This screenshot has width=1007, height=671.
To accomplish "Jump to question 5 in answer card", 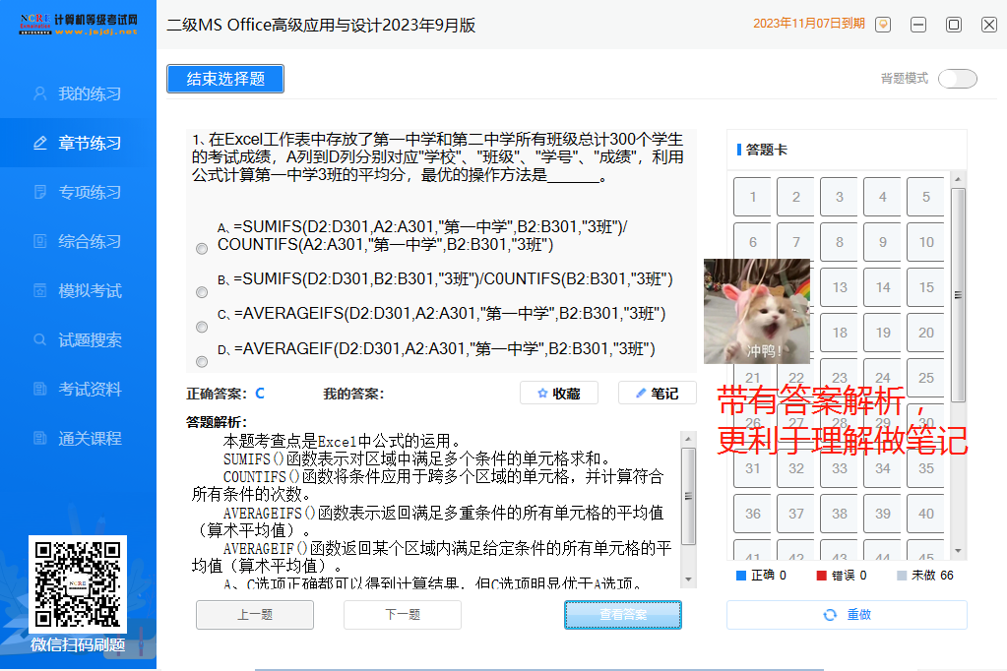I will tap(925, 197).
